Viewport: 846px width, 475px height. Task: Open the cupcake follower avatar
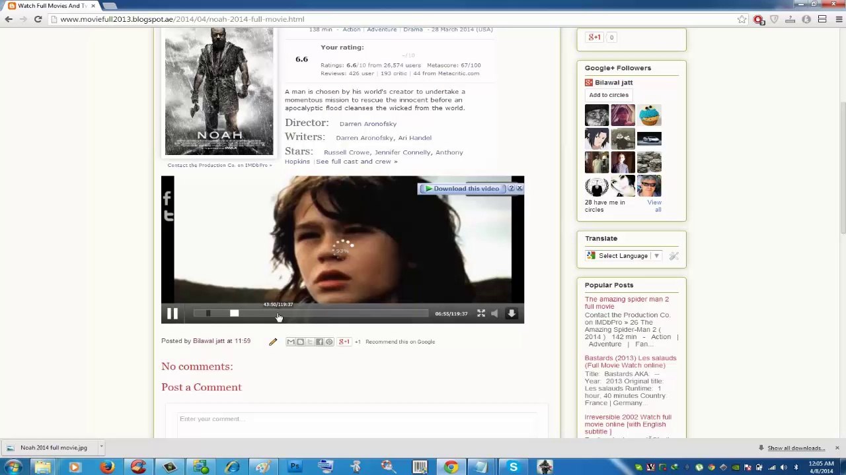click(x=649, y=115)
